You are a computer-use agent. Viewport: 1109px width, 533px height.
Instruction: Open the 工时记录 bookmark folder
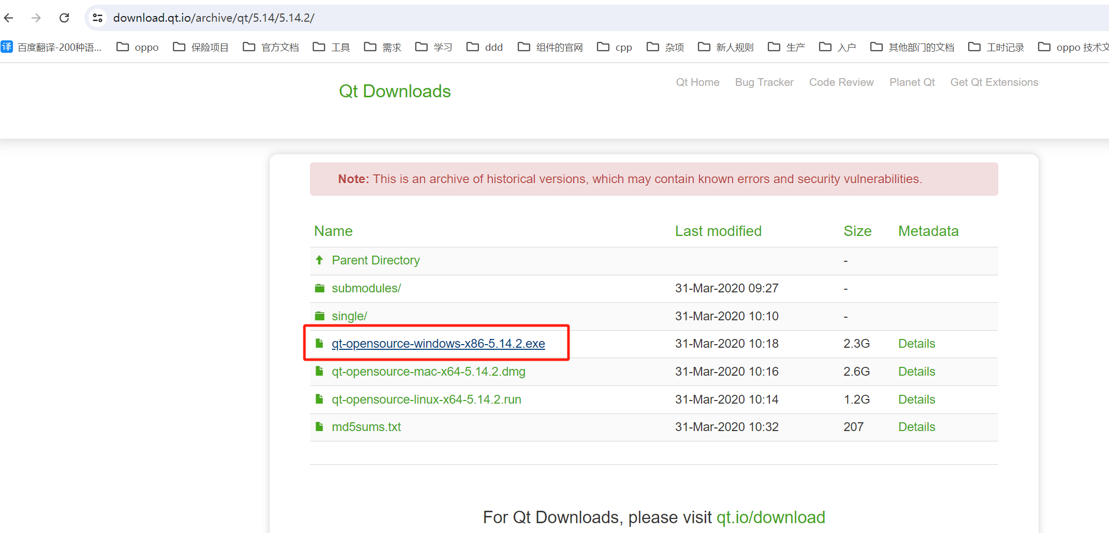tap(996, 47)
